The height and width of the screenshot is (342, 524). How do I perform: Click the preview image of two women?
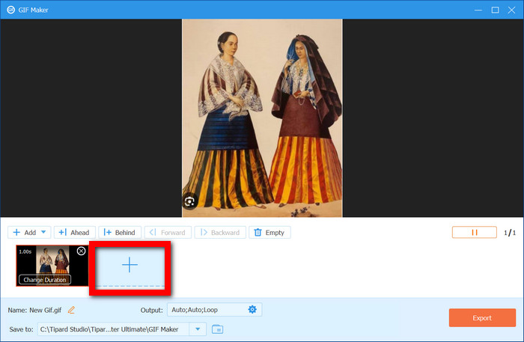click(262, 118)
